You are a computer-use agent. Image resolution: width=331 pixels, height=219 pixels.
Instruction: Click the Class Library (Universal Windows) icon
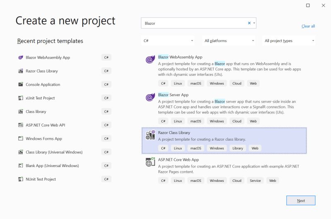tap(20, 152)
